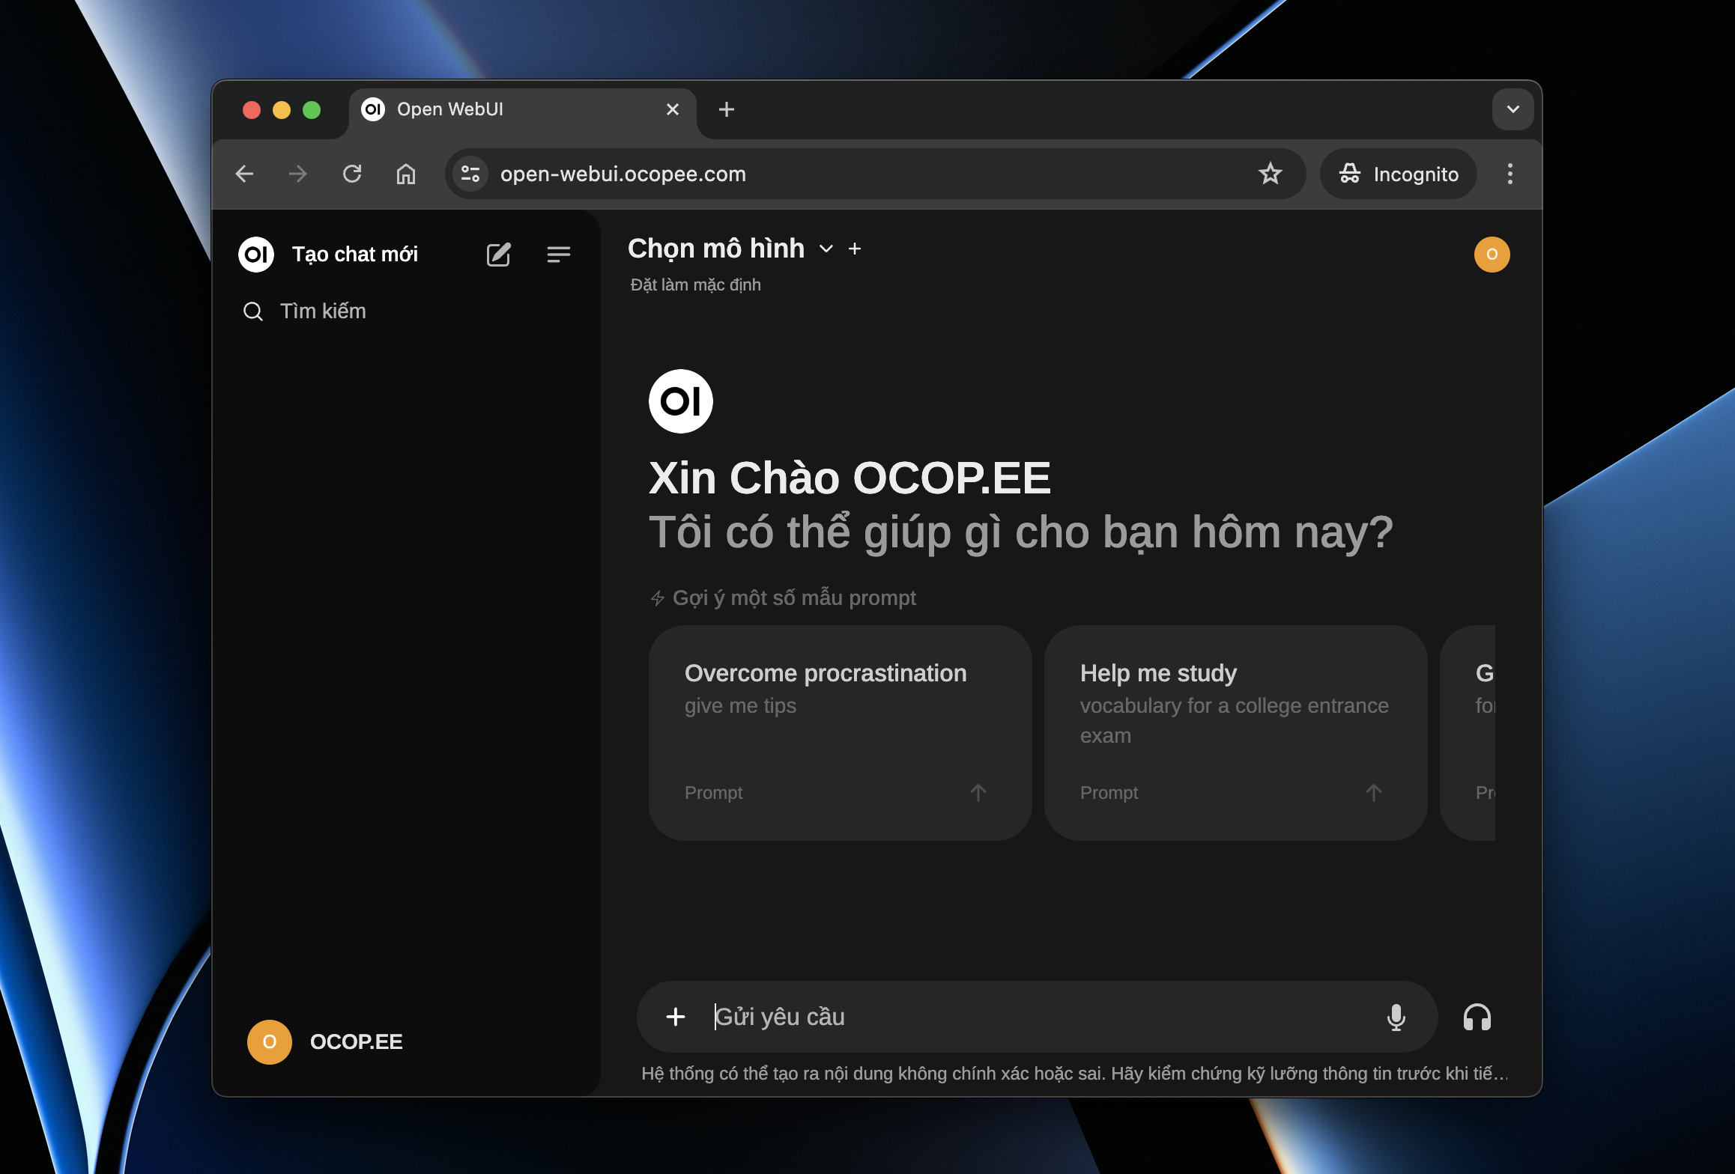Click the Open WebUI logo in sidebar
This screenshot has width=1735, height=1174.
256,255
